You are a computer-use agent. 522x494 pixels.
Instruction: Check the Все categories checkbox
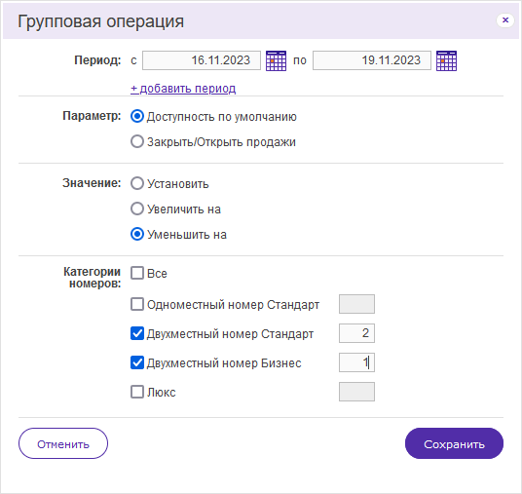click(137, 273)
